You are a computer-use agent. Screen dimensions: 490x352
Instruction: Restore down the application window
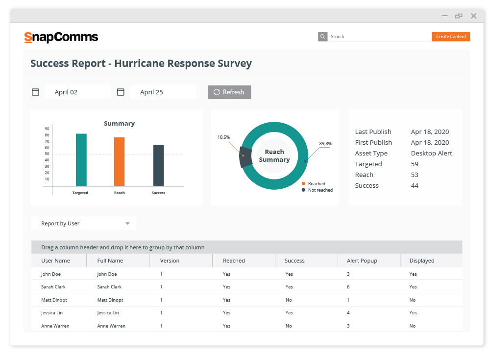(459, 16)
